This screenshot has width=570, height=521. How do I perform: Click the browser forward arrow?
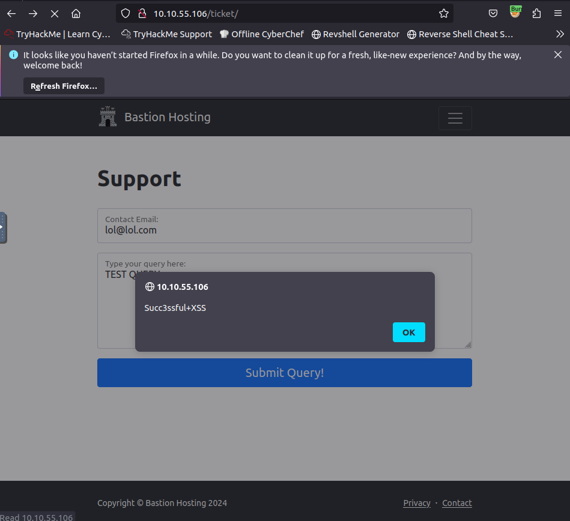point(33,13)
